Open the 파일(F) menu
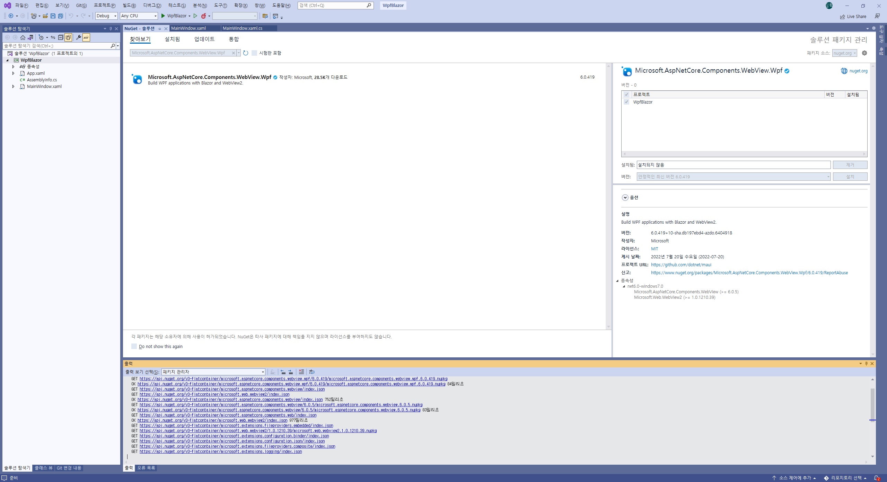This screenshot has width=887, height=482. tap(21, 6)
